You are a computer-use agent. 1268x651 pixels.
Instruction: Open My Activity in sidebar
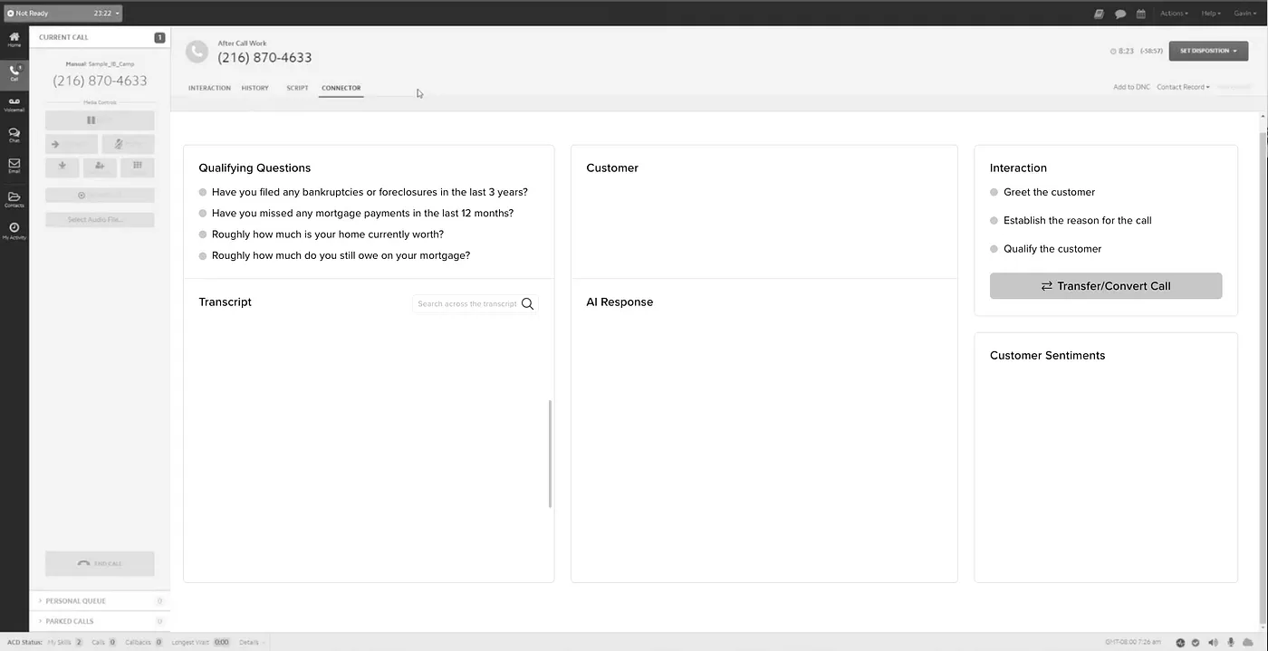[x=14, y=231]
